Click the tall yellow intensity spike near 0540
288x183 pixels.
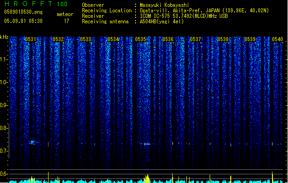pyautogui.click(x=272, y=177)
